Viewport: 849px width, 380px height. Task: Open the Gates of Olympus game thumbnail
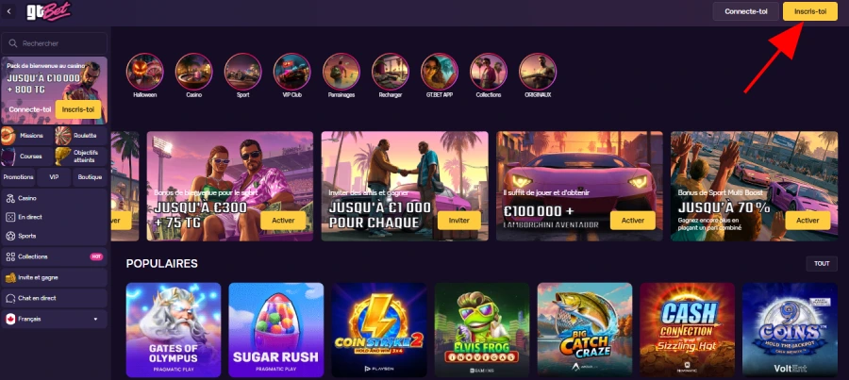[174, 330]
